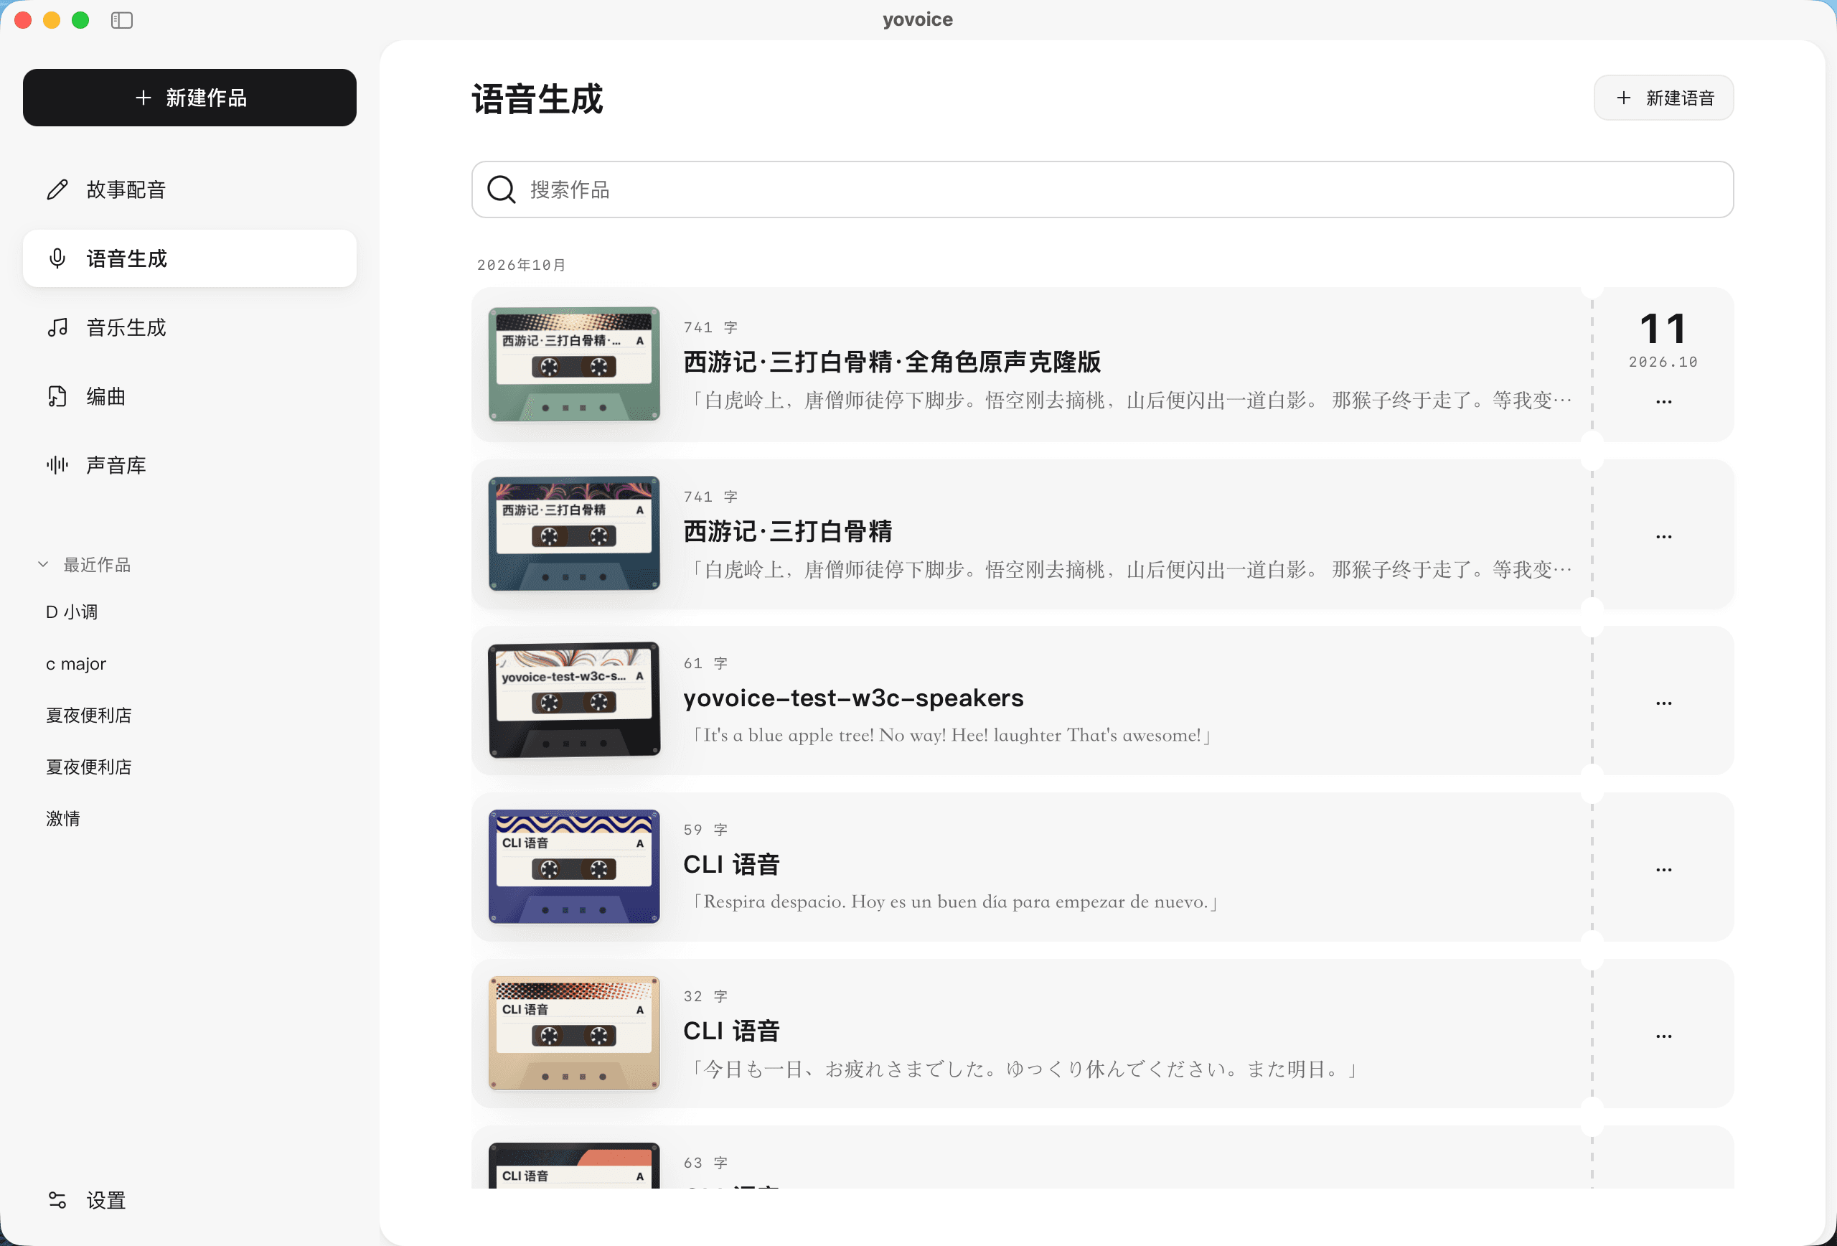1837x1246 pixels.
Task: Click the 新建语音 button
Action: point(1663,98)
